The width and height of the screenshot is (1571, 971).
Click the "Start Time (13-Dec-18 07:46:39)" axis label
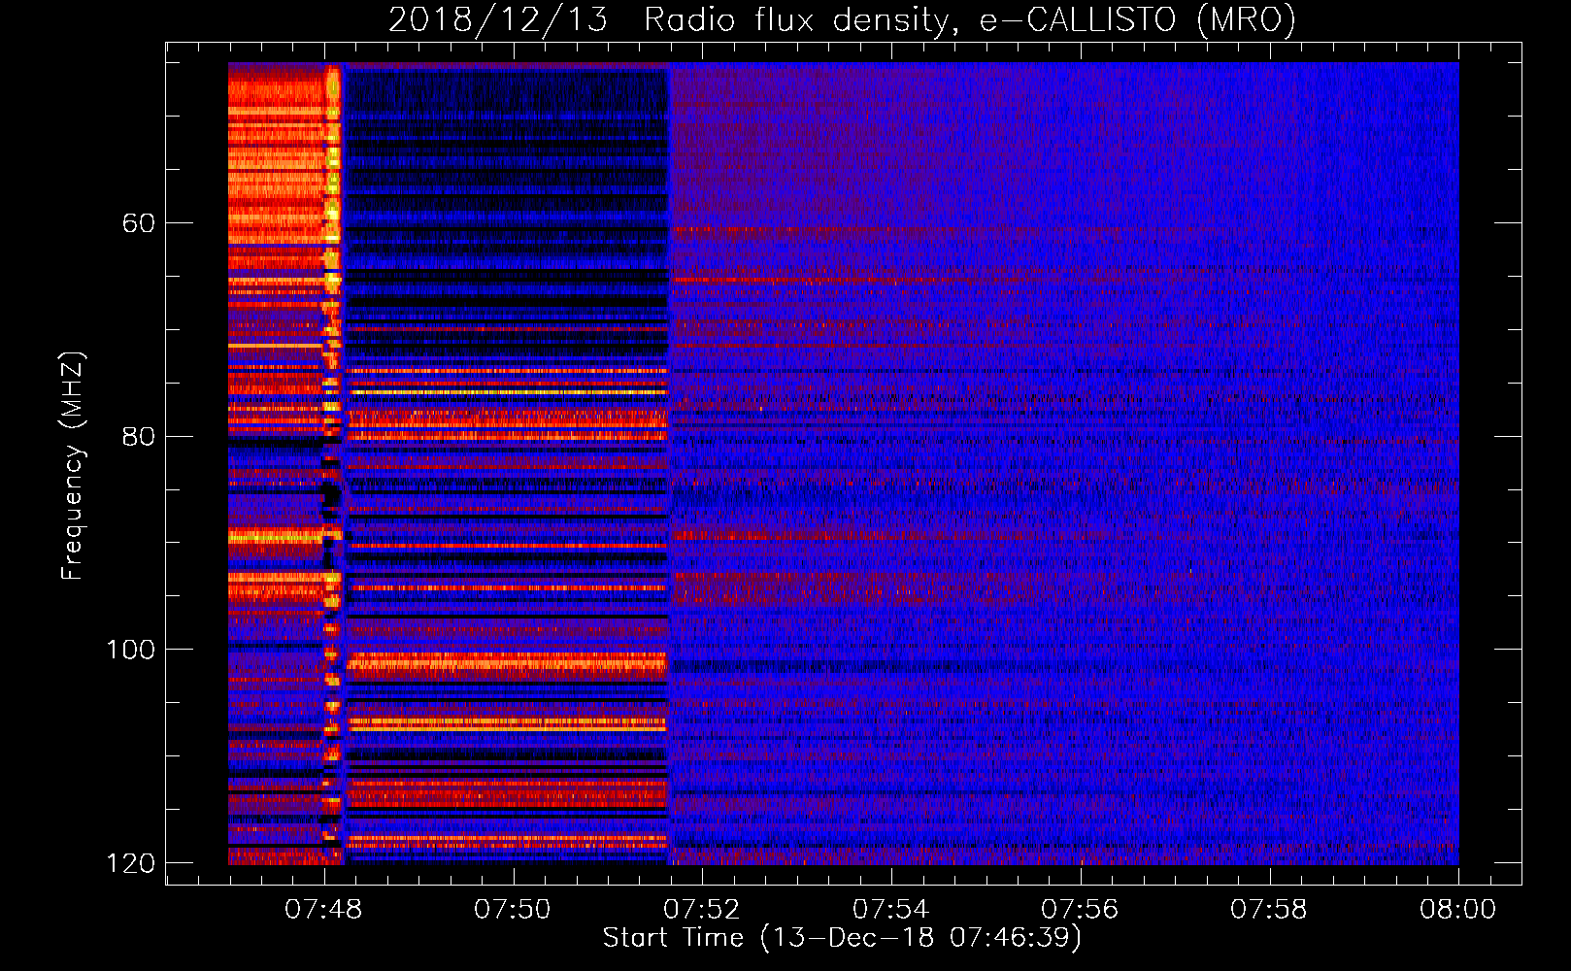(842, 938)
